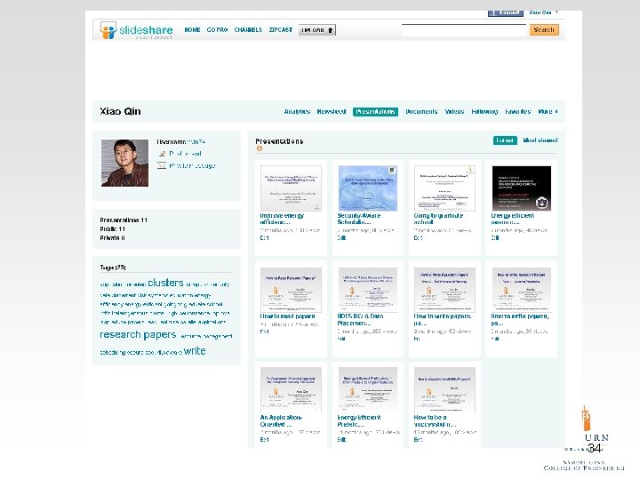Screen dimensions: 640x480
Task: Click the UPLOAD button
Action: (317, 30)
